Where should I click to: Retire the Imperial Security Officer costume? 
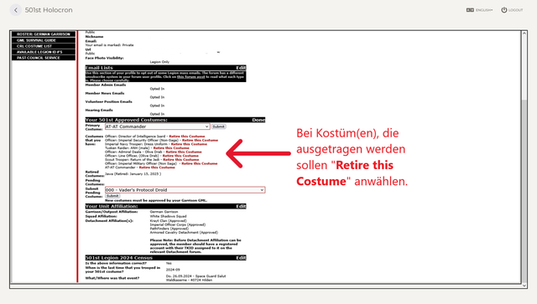pos(200,140)
